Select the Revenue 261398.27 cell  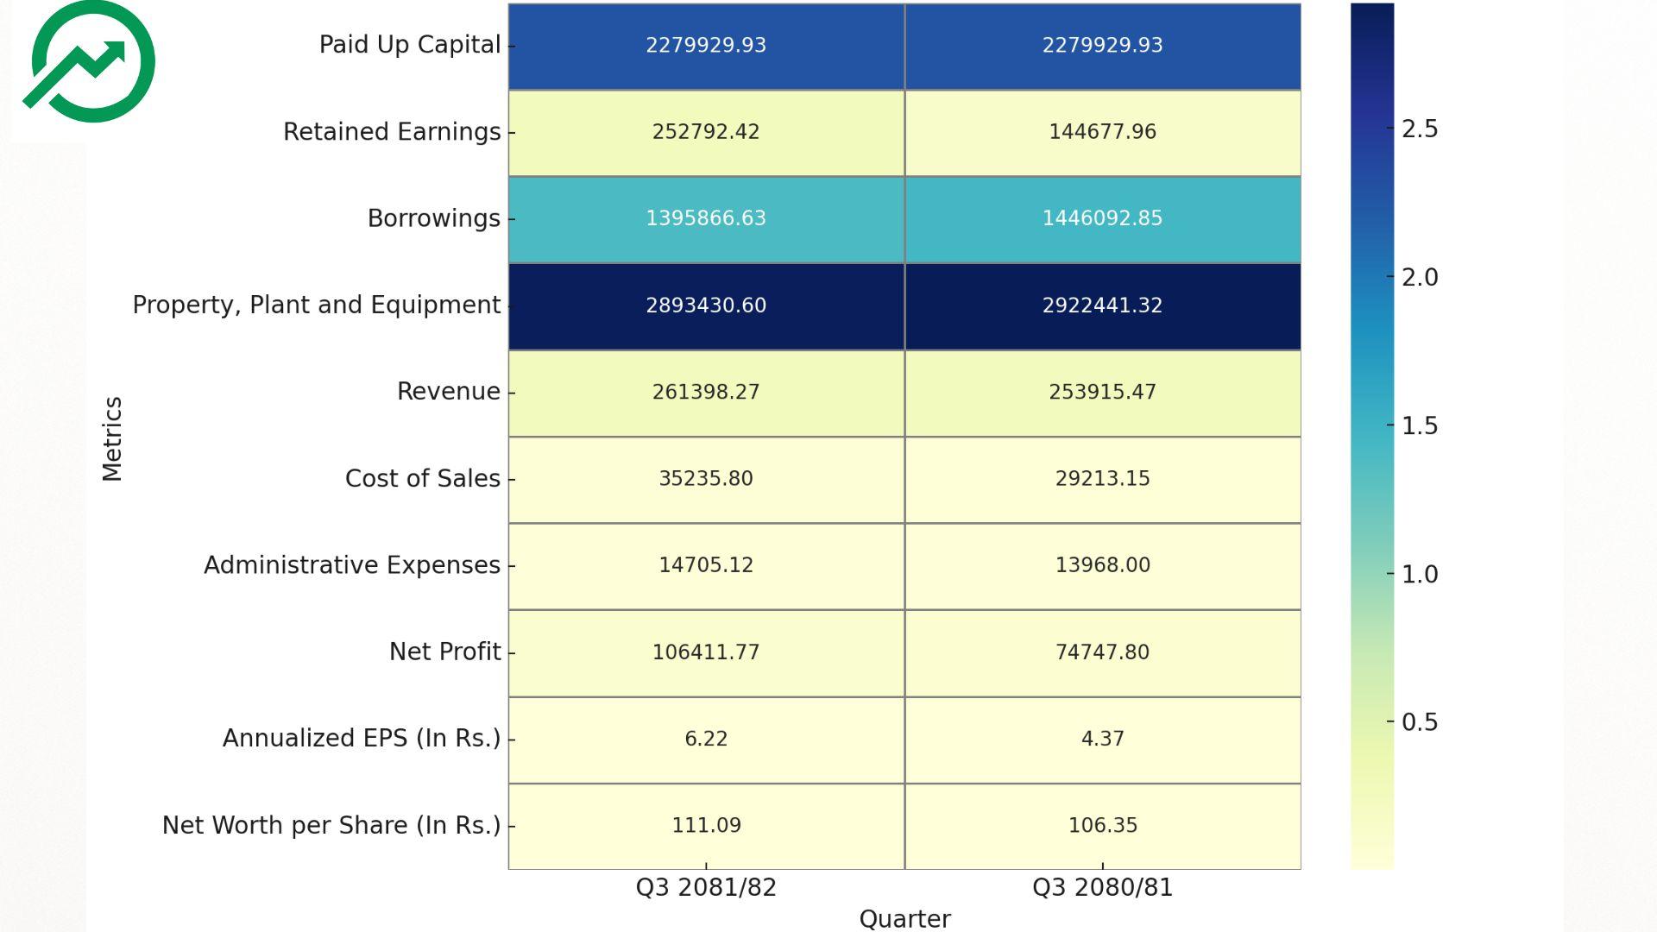click(706, 392)
